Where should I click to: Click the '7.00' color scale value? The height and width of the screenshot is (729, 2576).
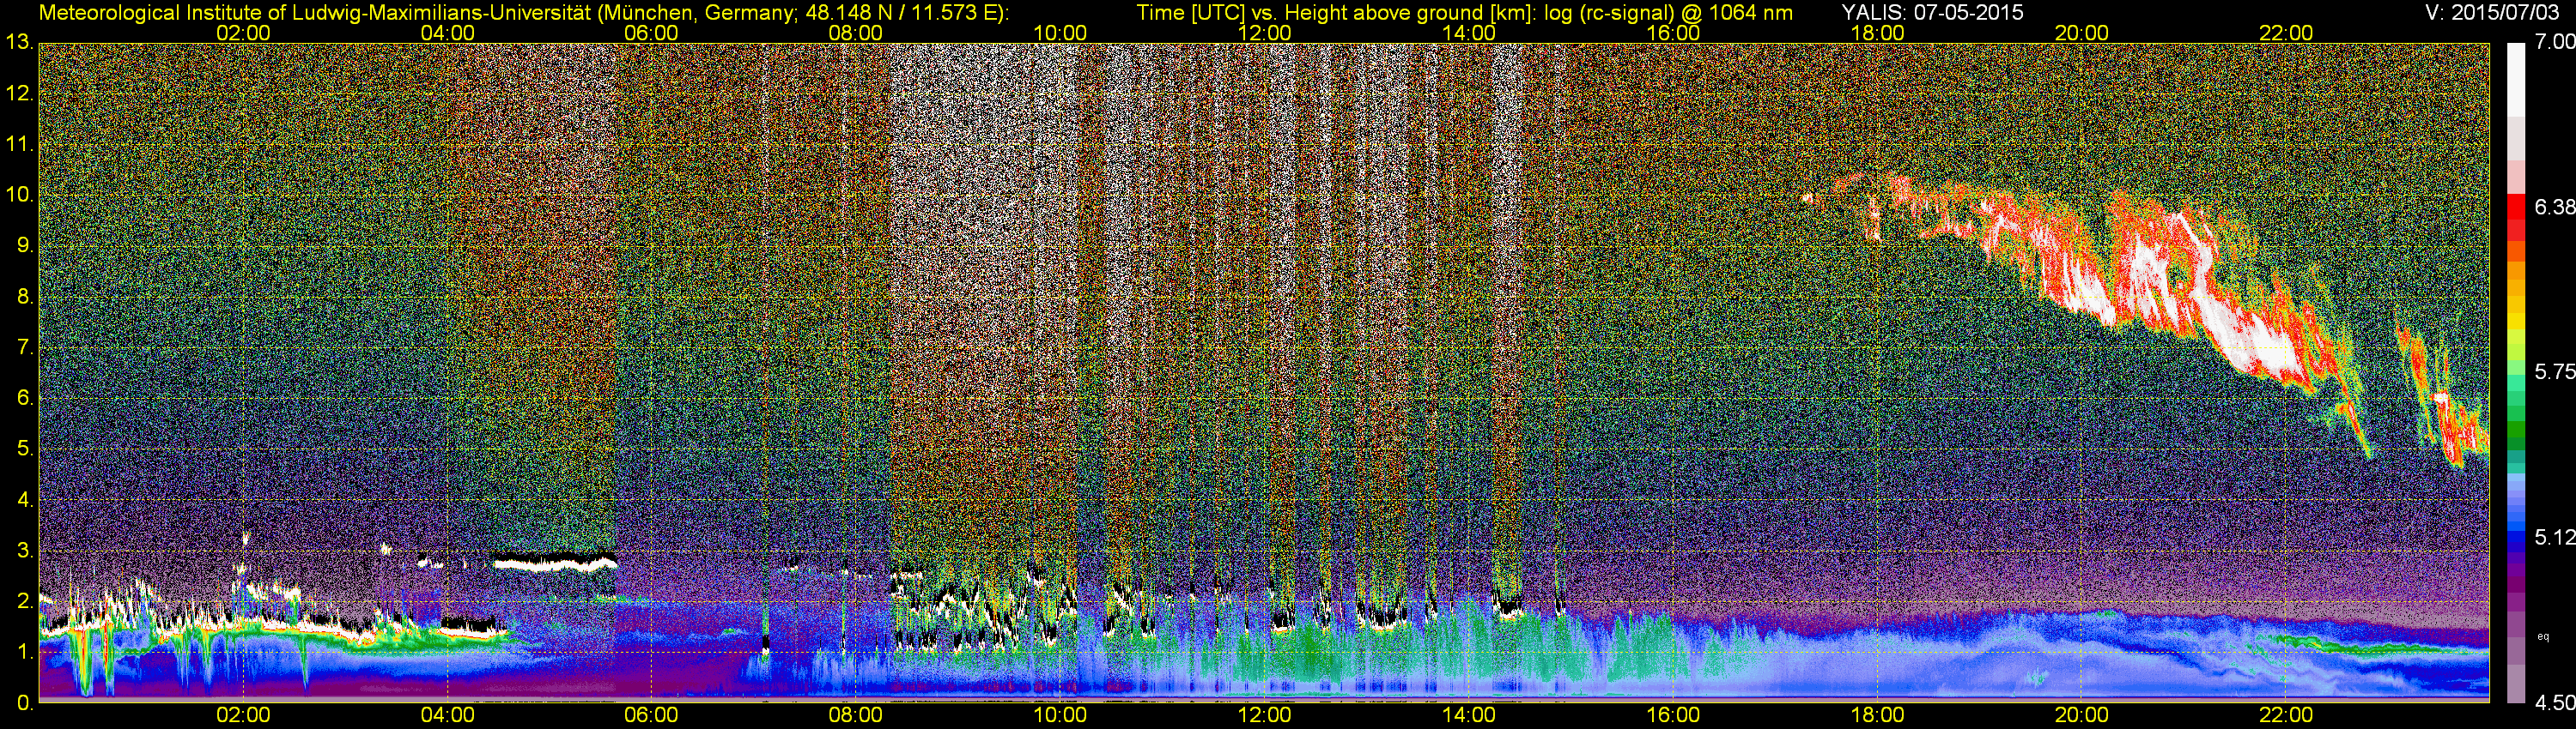tap(2555, 43)
